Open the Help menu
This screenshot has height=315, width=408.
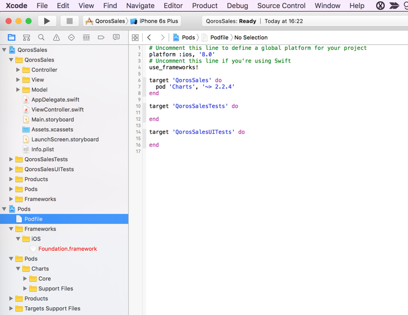point(356,6)
